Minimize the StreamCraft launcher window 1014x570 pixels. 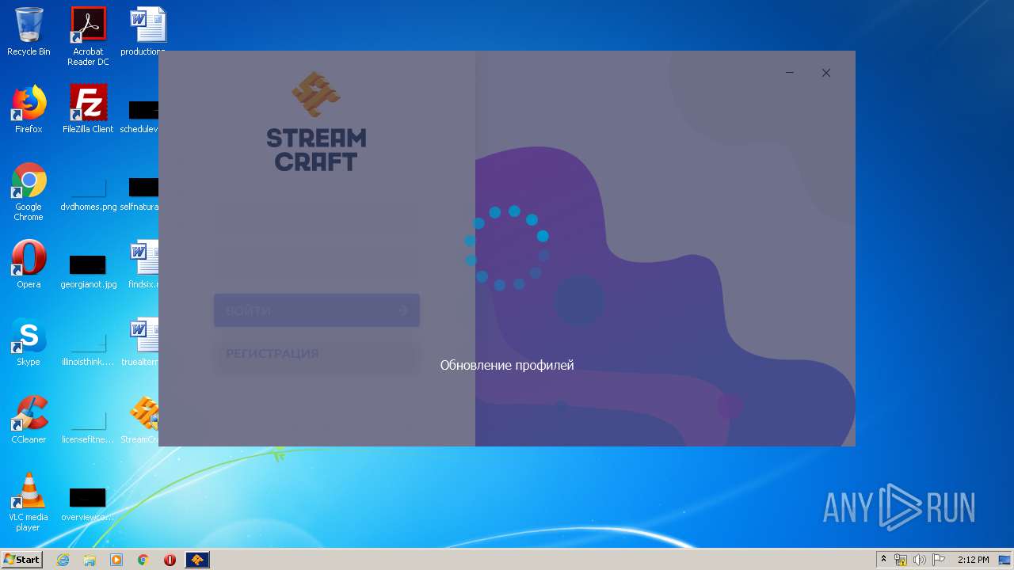coord(790,73)
